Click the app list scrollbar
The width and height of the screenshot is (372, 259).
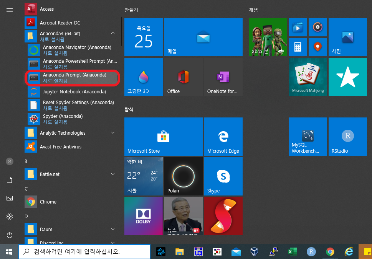tap(121, 31)
